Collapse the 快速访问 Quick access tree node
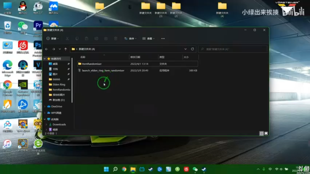The image size is (310, 174). point(45,59)
